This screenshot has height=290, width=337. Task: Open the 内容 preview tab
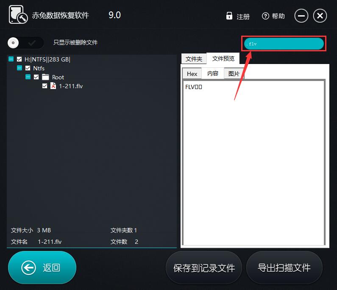[x=213, y=73]
